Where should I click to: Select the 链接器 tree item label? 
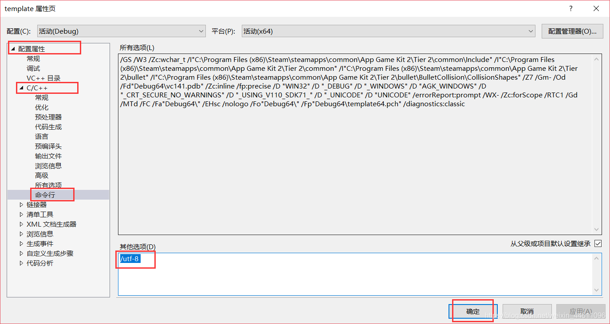36,205
